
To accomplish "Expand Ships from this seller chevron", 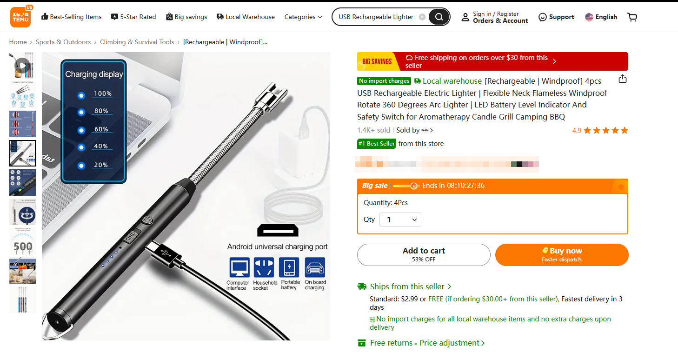I will [x=449, y=286].
